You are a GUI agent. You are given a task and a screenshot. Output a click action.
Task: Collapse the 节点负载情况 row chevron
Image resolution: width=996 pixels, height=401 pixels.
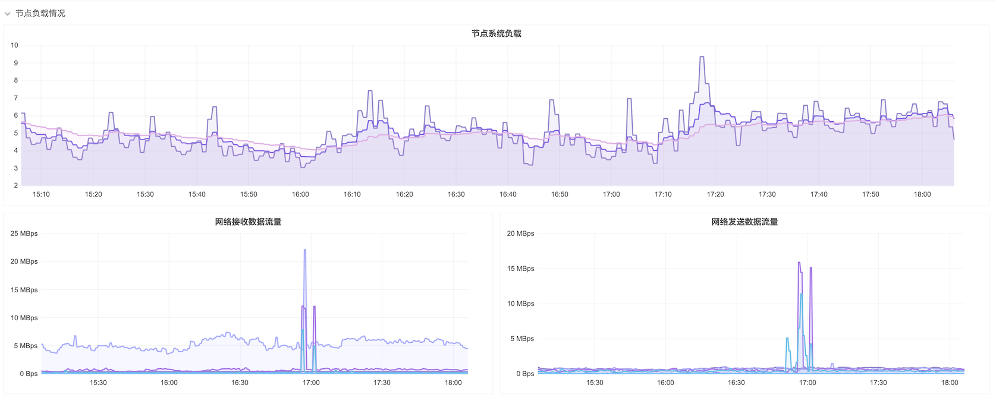pyautogui.click(x=8, y=14)
